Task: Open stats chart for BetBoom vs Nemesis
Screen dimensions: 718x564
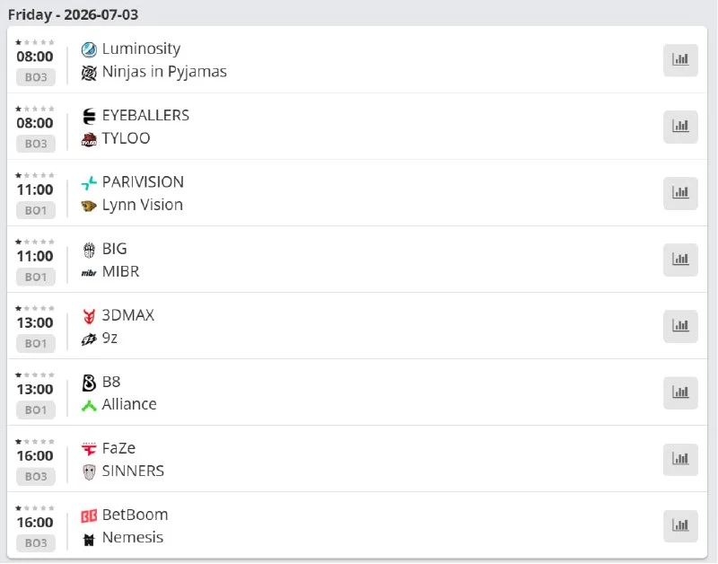Action: [680, 525]
